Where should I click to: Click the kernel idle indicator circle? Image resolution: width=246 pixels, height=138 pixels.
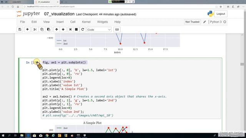click(224, 22)
